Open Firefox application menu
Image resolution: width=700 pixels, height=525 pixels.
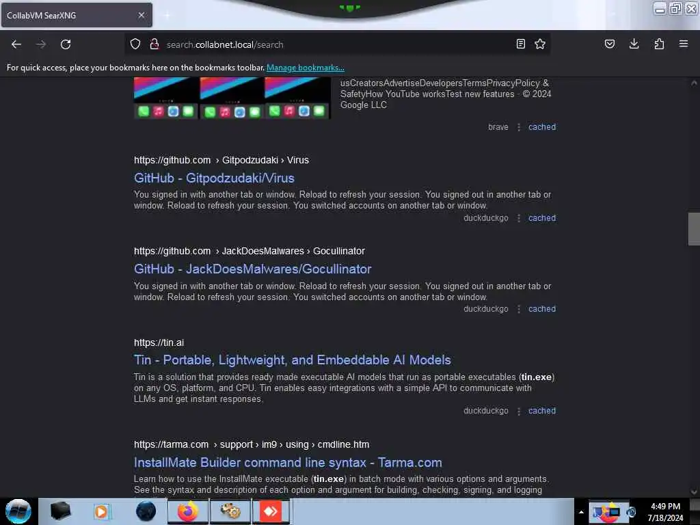pos(684,44)
